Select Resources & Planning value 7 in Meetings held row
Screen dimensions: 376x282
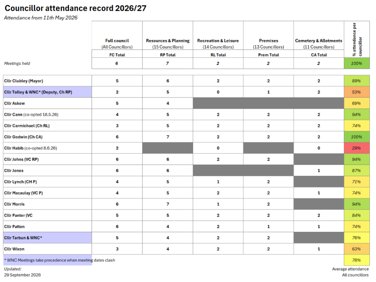point(168,64)
